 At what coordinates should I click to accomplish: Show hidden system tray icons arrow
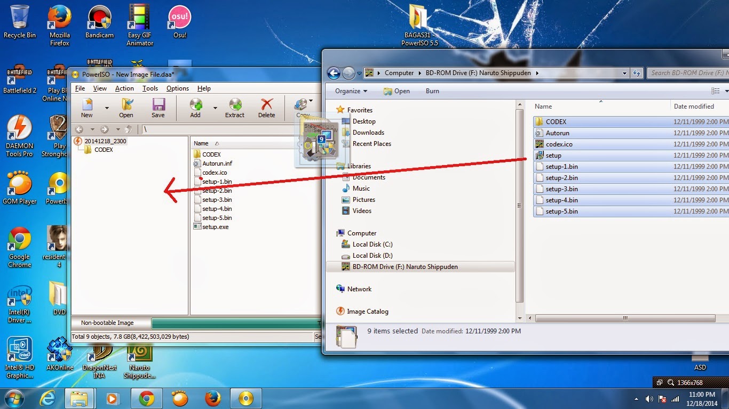(x=636, y=399)
